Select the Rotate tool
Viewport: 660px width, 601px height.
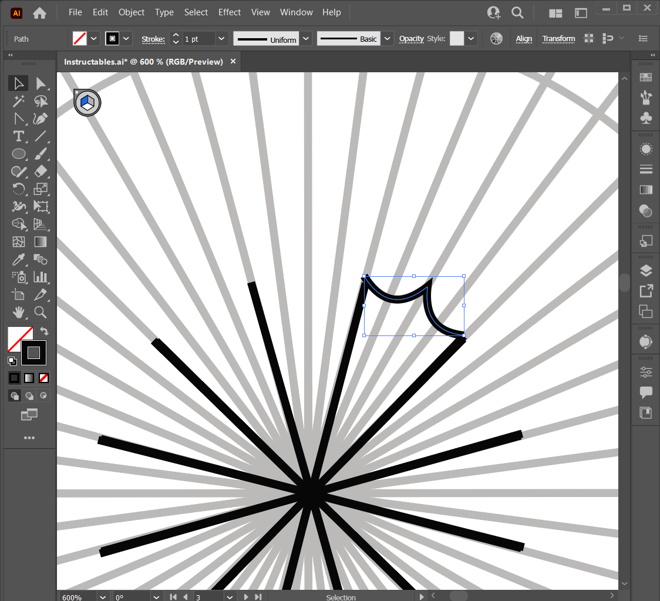coord(18,189)
